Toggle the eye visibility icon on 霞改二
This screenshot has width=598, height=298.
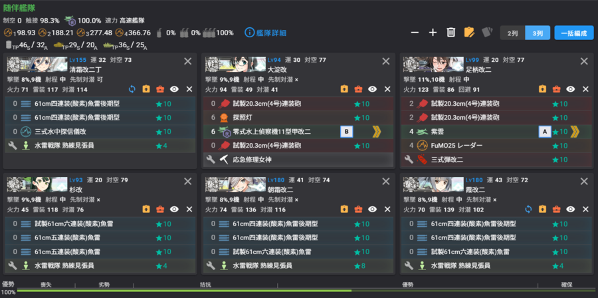[x=571, y=209]
